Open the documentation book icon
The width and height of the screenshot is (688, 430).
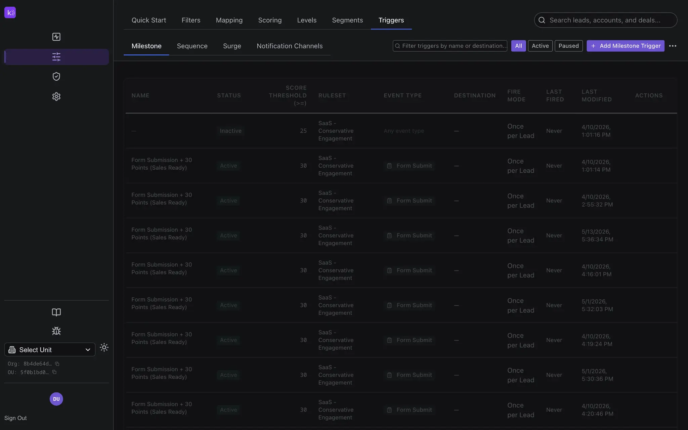(x=56, y=312)
